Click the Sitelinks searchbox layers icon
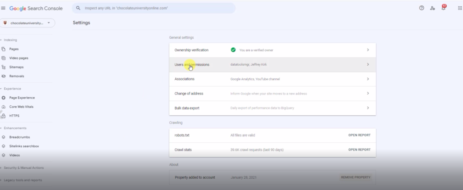The image size is (463, 190). 4,146
